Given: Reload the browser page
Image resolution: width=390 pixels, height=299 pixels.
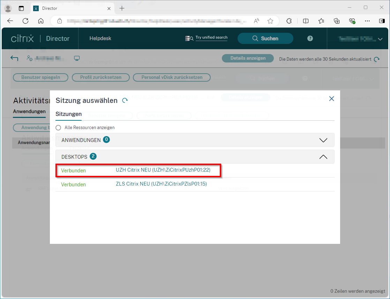Looking at the screenshot, I should (25, 21).
